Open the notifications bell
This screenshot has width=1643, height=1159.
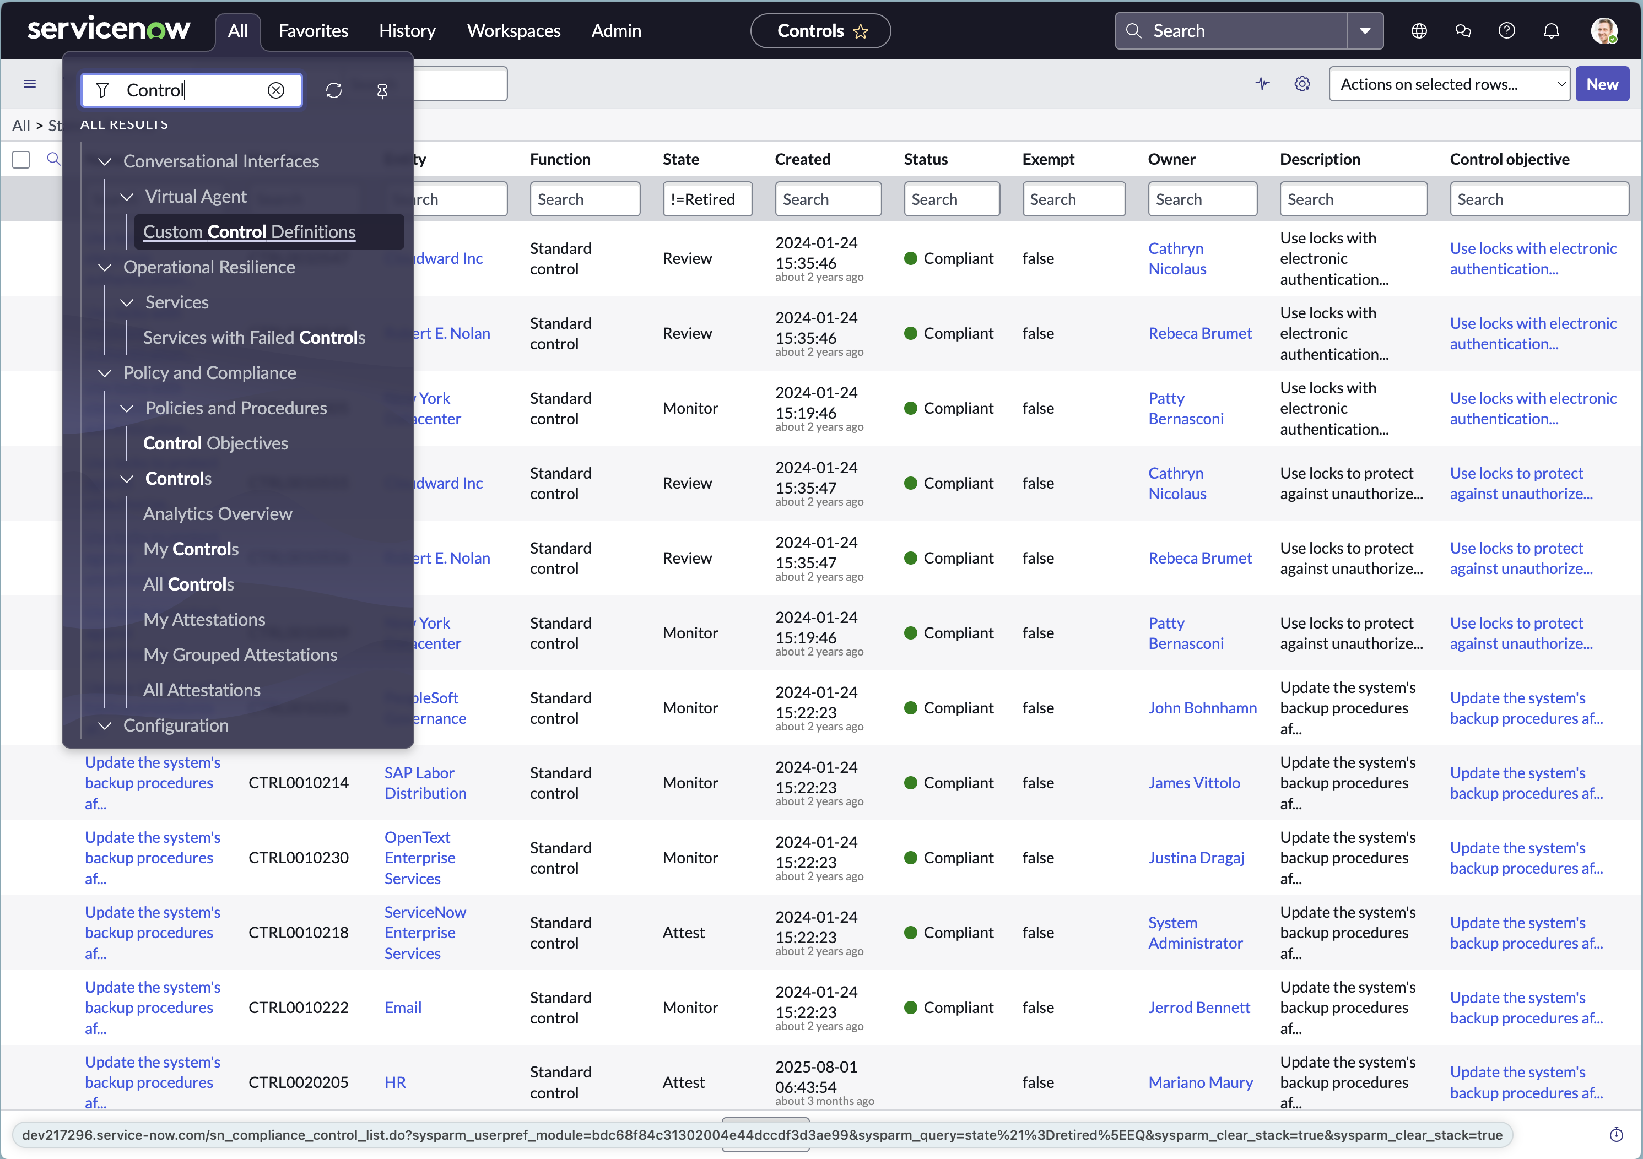[x=1550, y=31]
